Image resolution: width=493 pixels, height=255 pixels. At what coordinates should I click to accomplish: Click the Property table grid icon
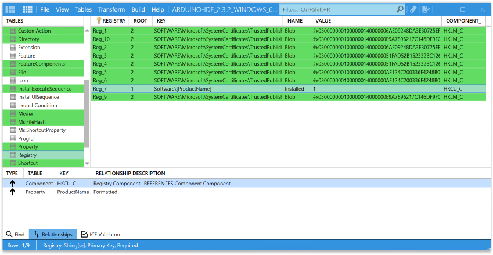(13, 147)
